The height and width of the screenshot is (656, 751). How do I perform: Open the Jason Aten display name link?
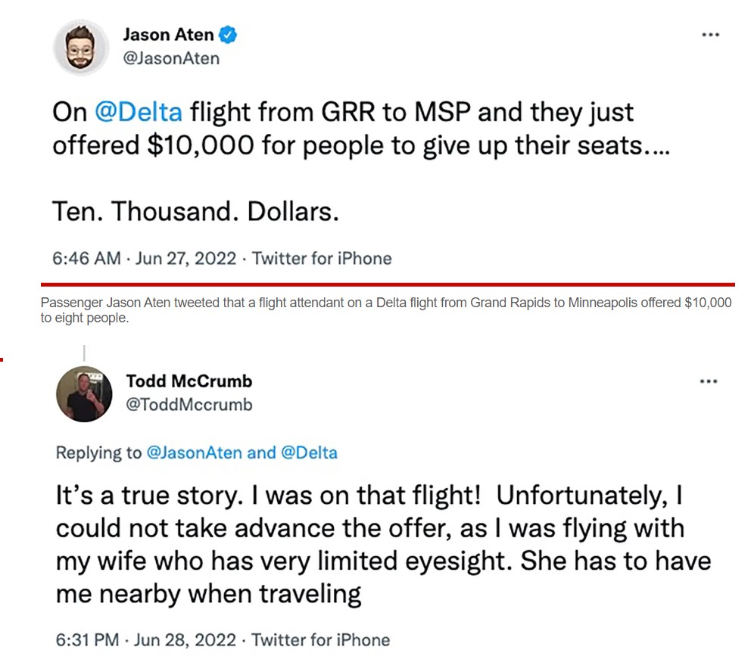[167, 35]
